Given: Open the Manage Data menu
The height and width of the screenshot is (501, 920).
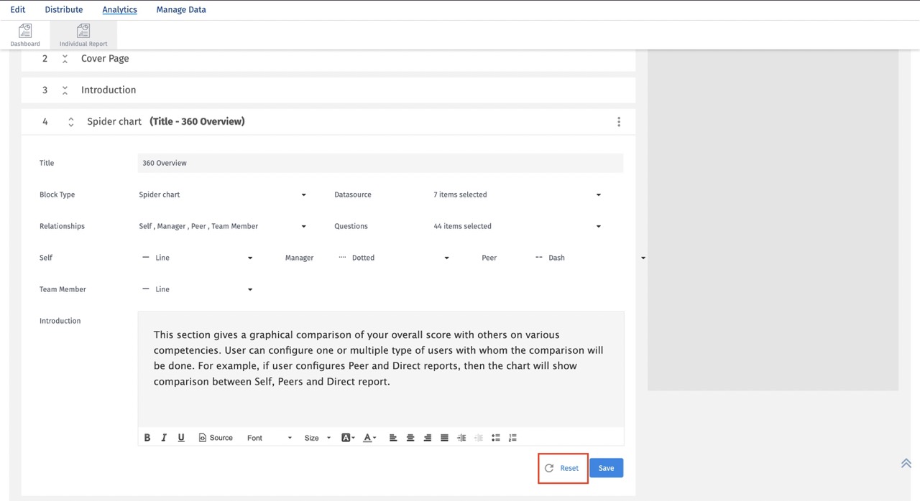Looking at the screenshot, I should pyautogui.click(x=180, y=9).
